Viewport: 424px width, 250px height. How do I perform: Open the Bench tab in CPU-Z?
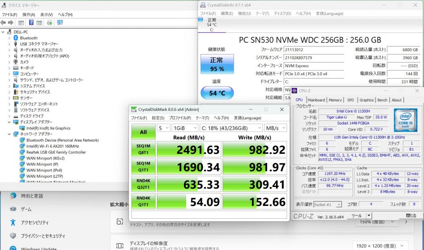pyautogui.click(x=382, y=100)
